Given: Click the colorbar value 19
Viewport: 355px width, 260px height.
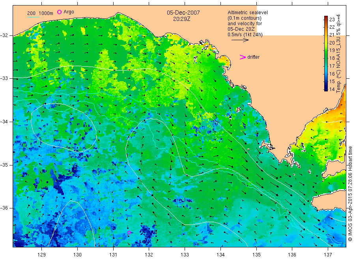Looking at the screenshot, I should [332, 50].
